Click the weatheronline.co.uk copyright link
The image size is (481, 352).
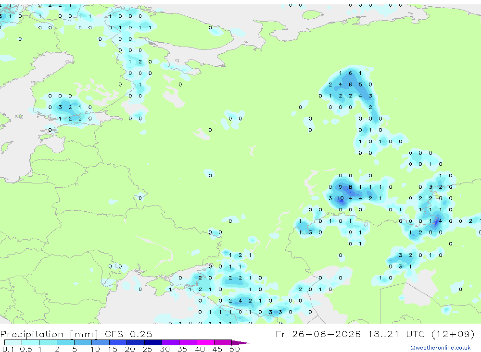pos(441,348)
